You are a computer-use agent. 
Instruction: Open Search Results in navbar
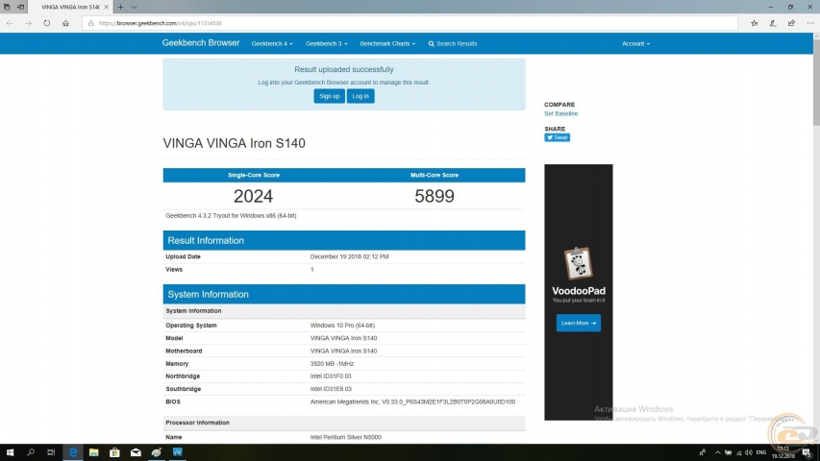click(453, 44)
